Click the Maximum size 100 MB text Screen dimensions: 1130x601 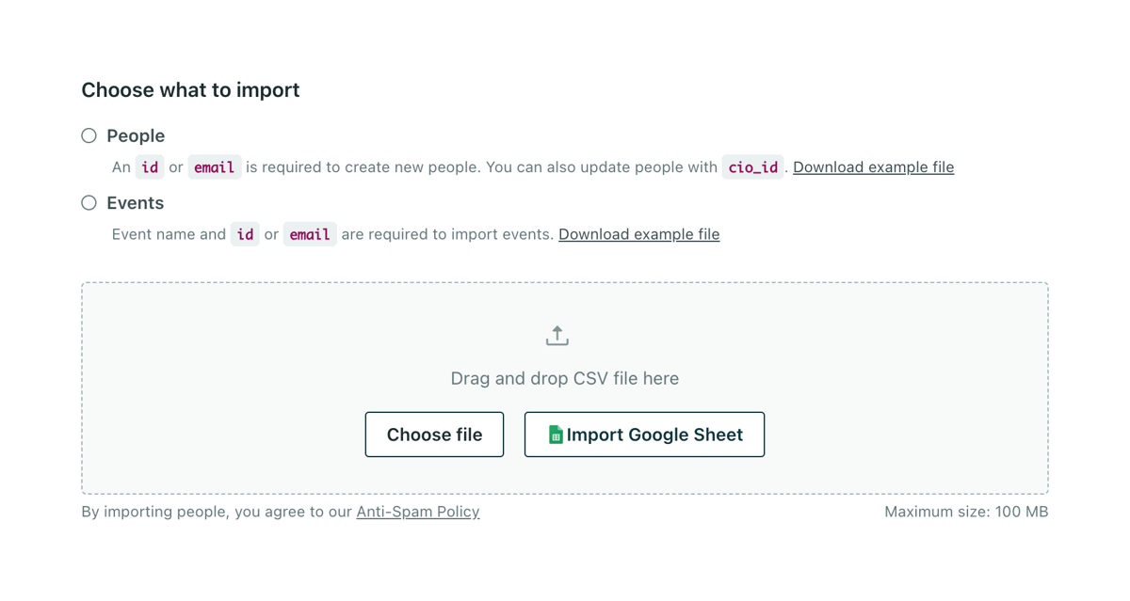point(966,511)
